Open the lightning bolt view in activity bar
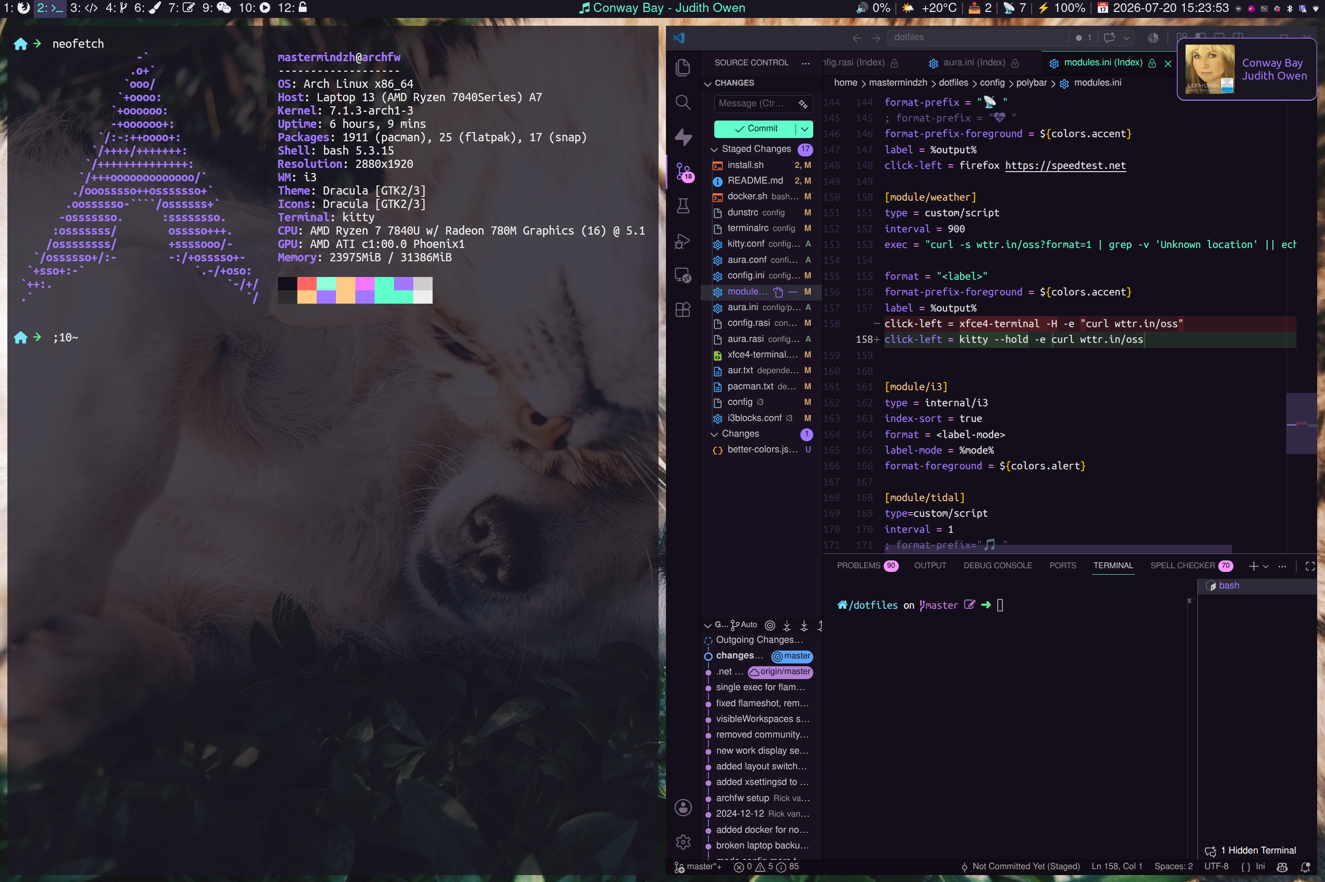This screenshot has height=882, width=1325. point(683,137)
